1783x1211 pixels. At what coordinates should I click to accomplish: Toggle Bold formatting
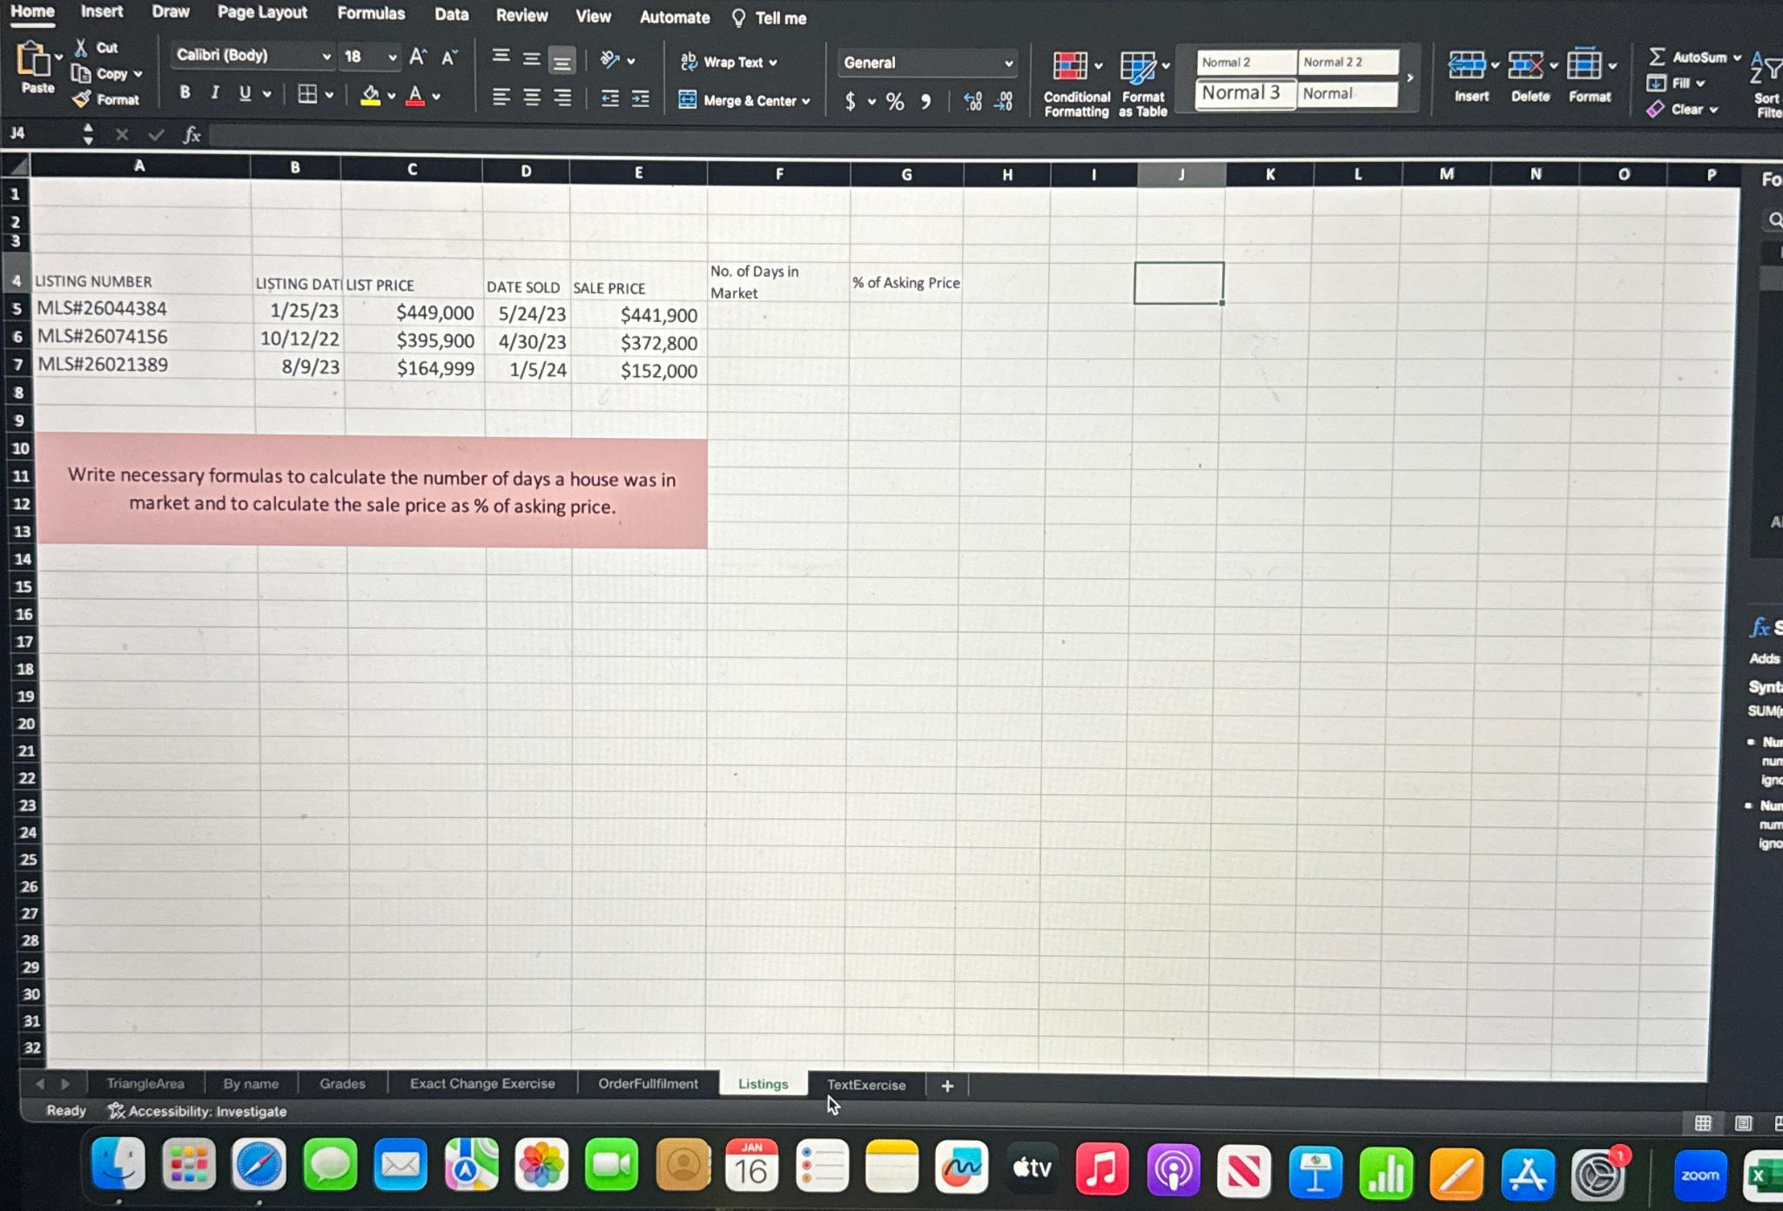tap(185, 92)
